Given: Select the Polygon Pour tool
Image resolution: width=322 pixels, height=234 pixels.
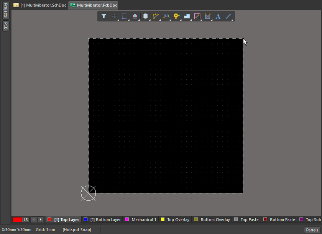Looking at the screenshot, I should coord(187,16).
